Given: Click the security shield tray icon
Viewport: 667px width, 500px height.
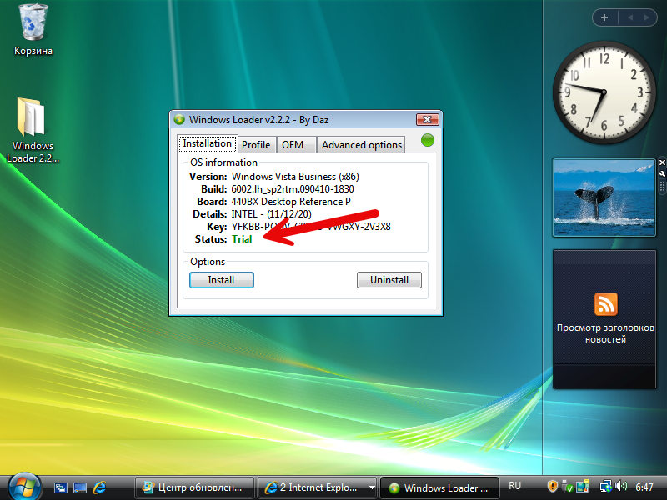Looking at the screenshot, I should point(552,486).
